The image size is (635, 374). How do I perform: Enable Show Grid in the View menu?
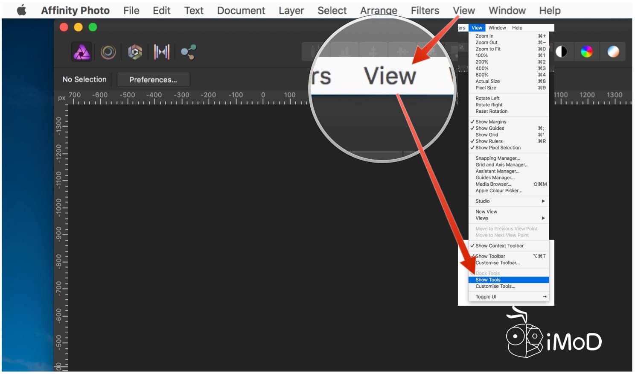click(x=486, y=134)
